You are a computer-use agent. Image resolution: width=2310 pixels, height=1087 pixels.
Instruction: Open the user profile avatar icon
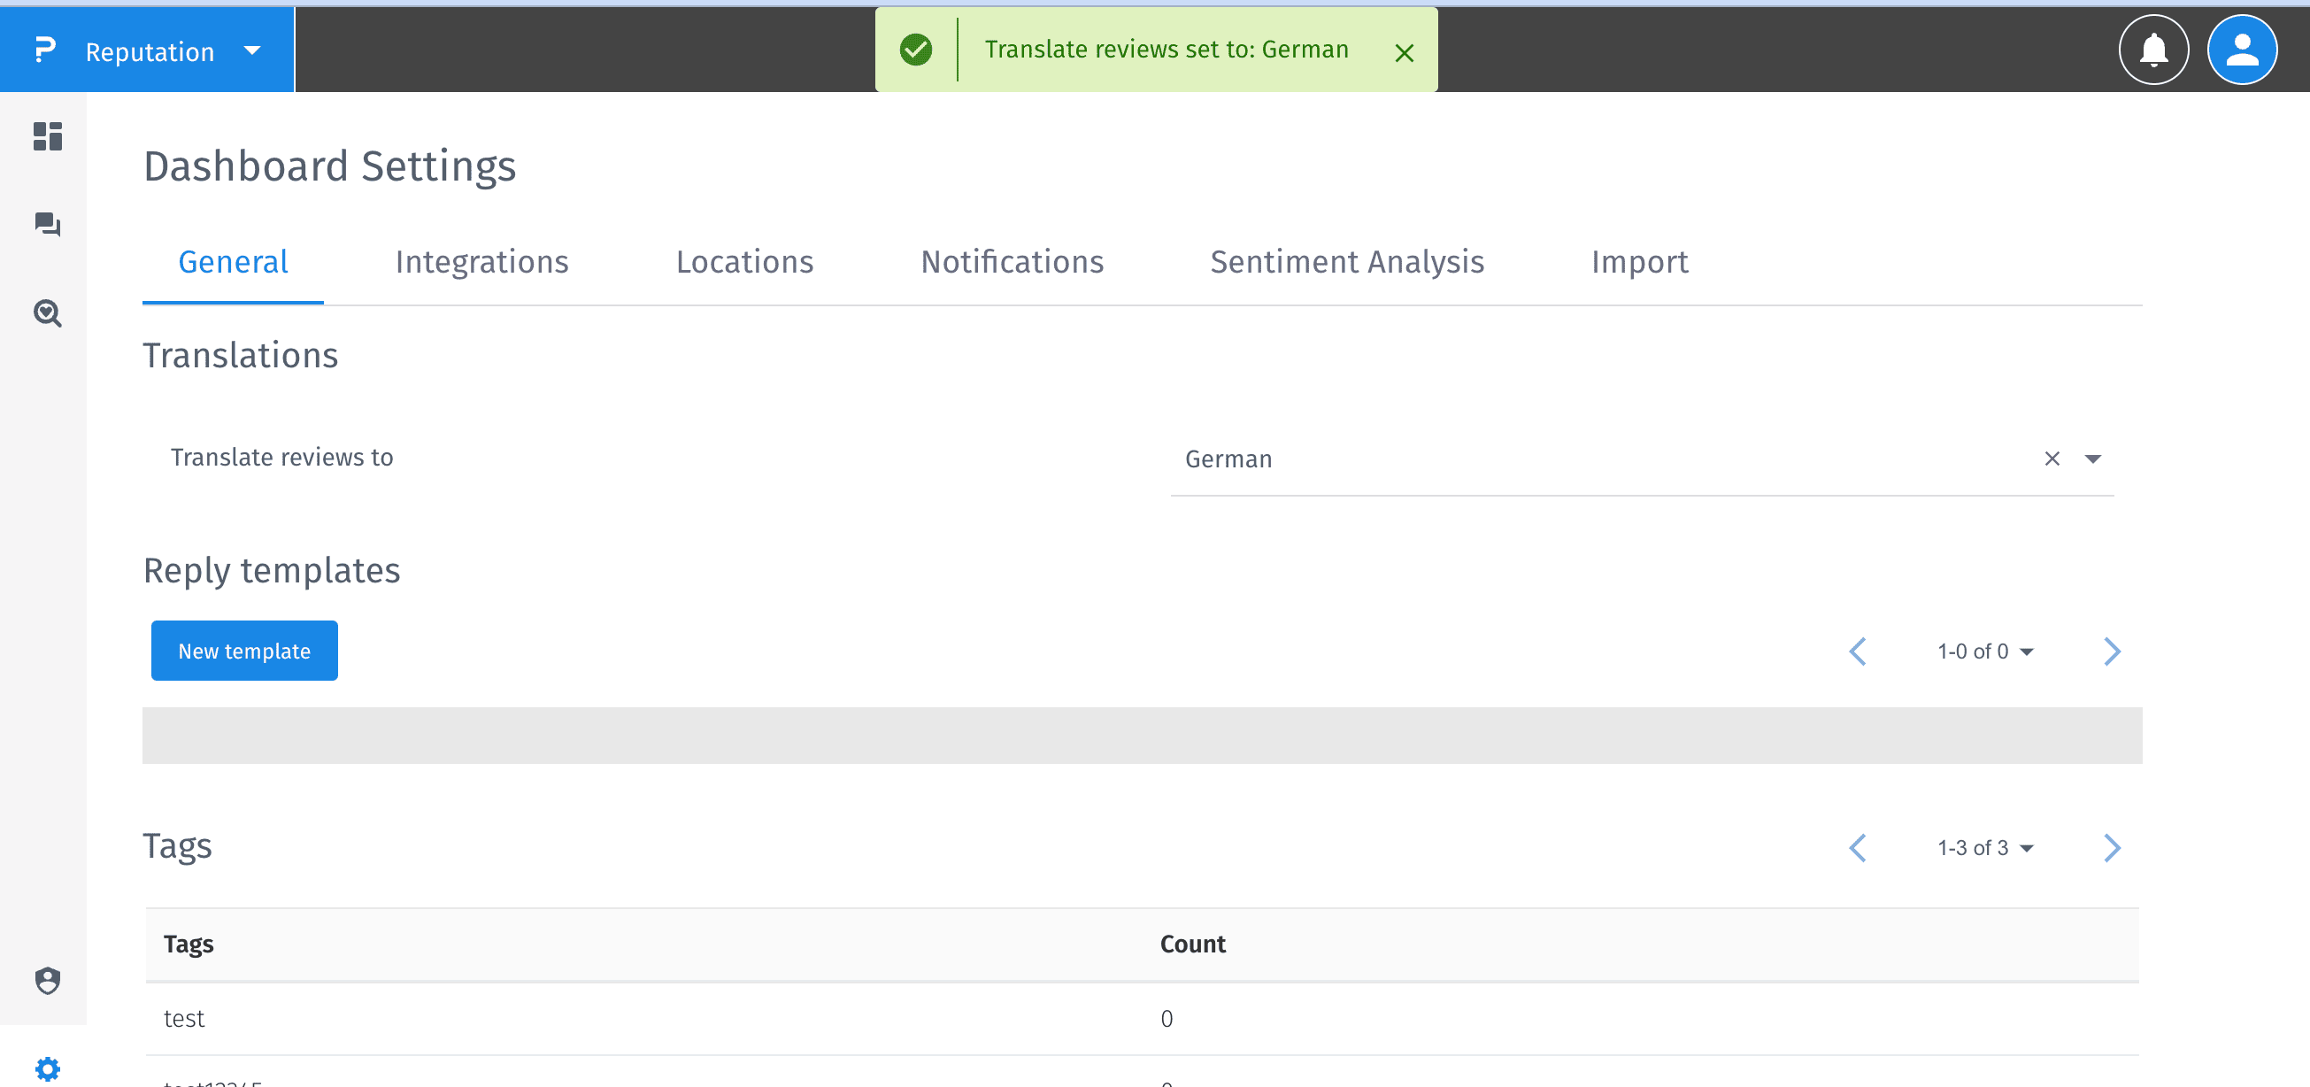coord(2242,50)
